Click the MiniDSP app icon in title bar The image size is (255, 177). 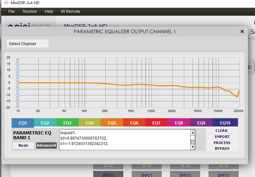tap(6, 3)
